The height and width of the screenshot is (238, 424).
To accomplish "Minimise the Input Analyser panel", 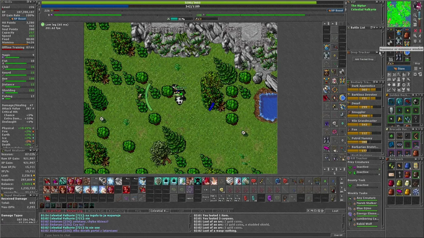I will pyautogui.click(x=33, y=195).
